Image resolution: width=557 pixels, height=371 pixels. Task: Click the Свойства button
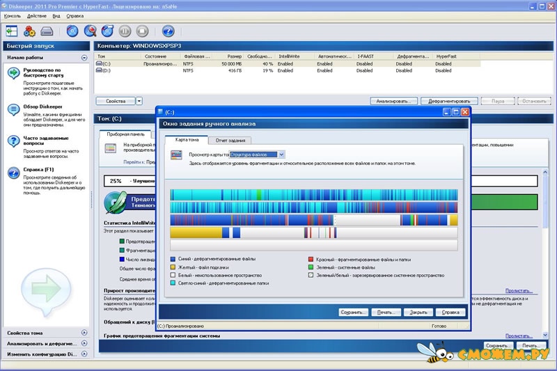pos(116,101)
